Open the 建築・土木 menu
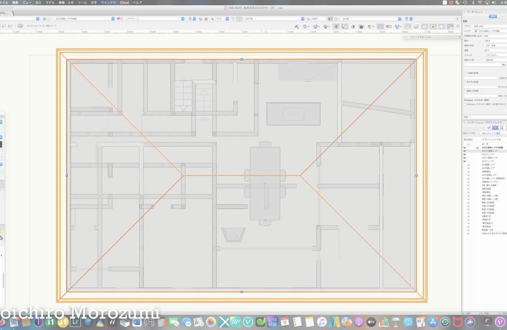 tap(66, 2)
